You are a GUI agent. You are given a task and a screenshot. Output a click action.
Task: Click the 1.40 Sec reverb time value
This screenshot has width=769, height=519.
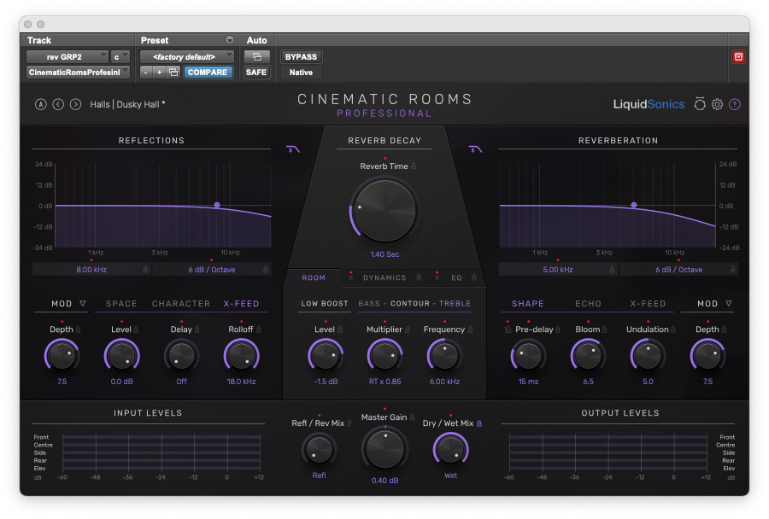pyautogui.click(x=385, y=254)
